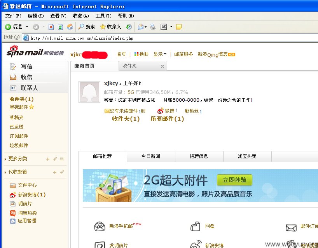The image size is (318, 248).
Task: Click wrench icon beside 代收邮箱
Action: 62,172
